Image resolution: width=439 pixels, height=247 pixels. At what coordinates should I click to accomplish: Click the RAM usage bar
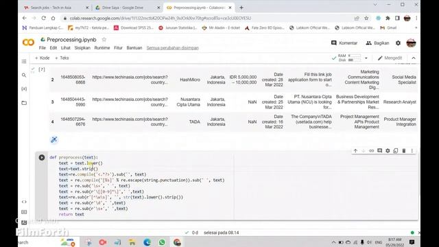click(x=354, y=56)
